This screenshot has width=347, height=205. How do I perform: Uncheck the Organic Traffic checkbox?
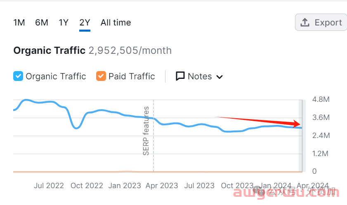tap(18, 76)
